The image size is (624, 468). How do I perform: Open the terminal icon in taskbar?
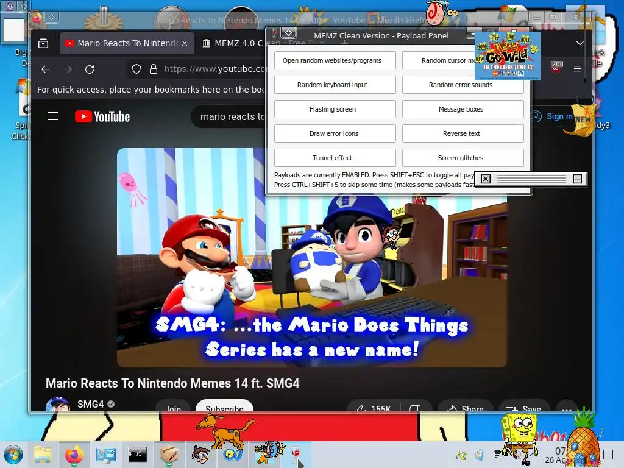(x=137, y=454)
